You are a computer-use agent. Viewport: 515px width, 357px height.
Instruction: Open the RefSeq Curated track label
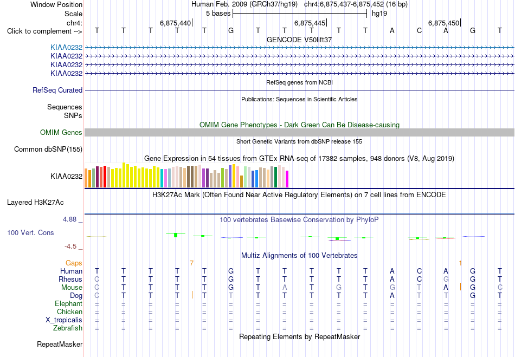point(57,90)
